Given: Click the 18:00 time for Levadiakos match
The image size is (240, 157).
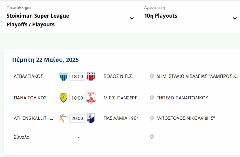Looking at the screenshot, I should point(77,76).
